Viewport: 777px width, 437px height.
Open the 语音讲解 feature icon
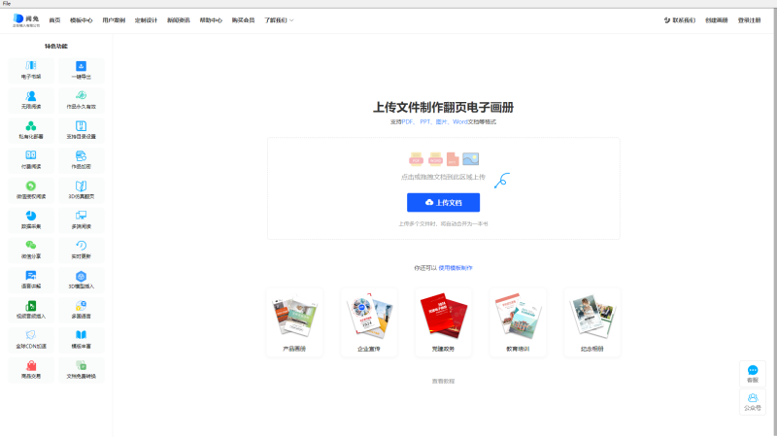point(31,276)
